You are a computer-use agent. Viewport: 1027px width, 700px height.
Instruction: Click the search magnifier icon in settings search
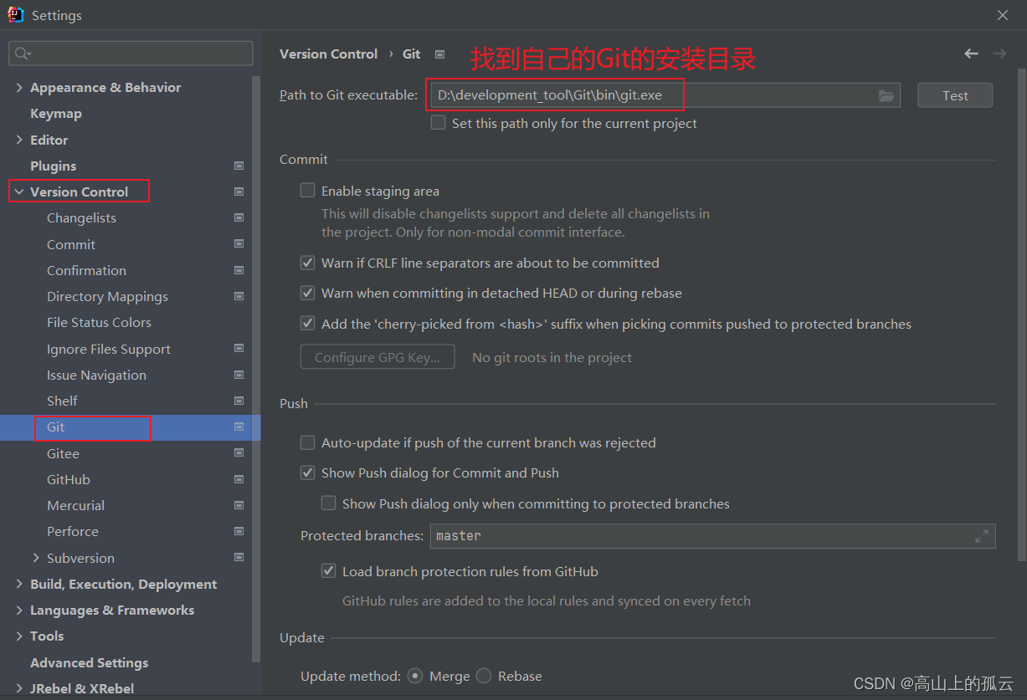point(22,54)
